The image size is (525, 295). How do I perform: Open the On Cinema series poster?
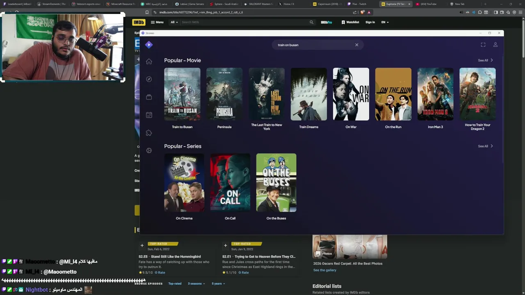tap(184, 183)
